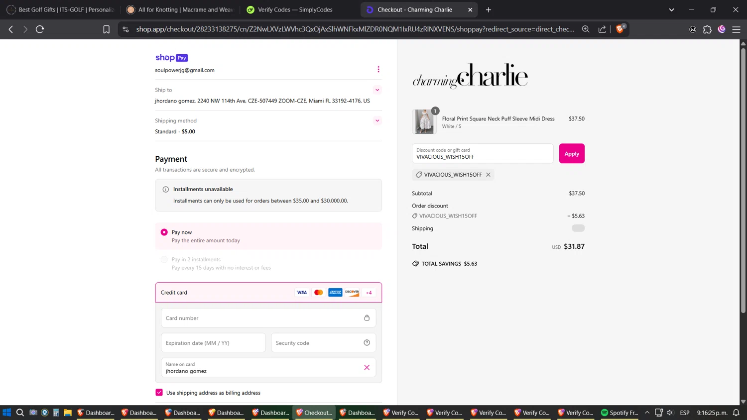Switch to All for Knotting Macrame tab
The height and width of the screenshot is (420, 747).
point(180,9)
